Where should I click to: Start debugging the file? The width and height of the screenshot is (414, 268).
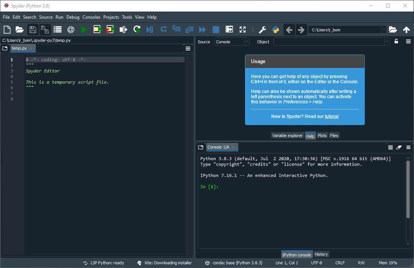(150, 29)
